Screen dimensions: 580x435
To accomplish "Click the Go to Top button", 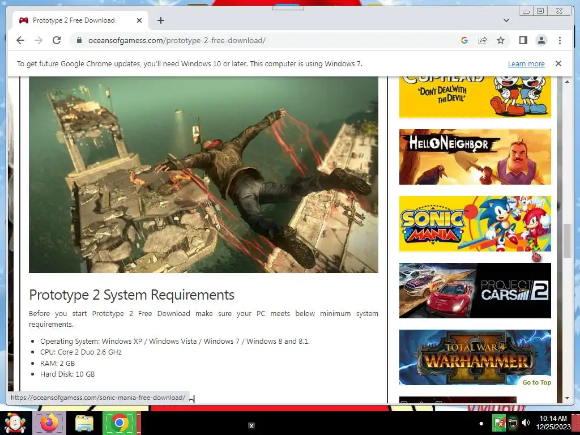I will point(536,382).
